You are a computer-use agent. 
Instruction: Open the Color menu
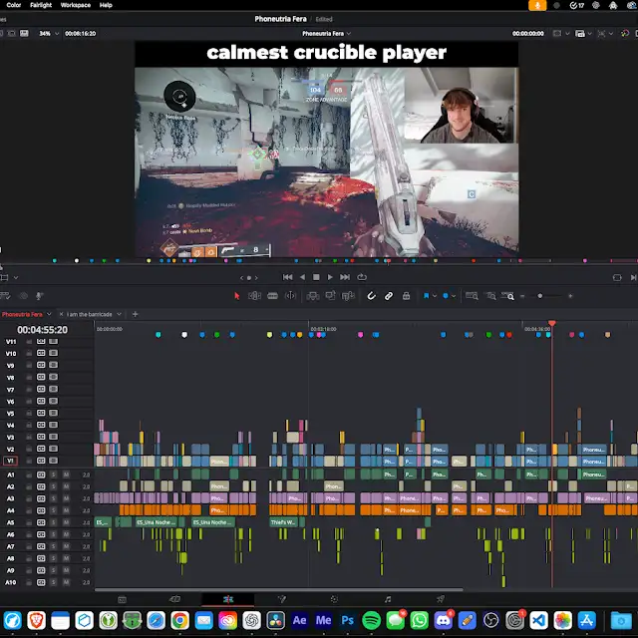click(x=14, y=5)
